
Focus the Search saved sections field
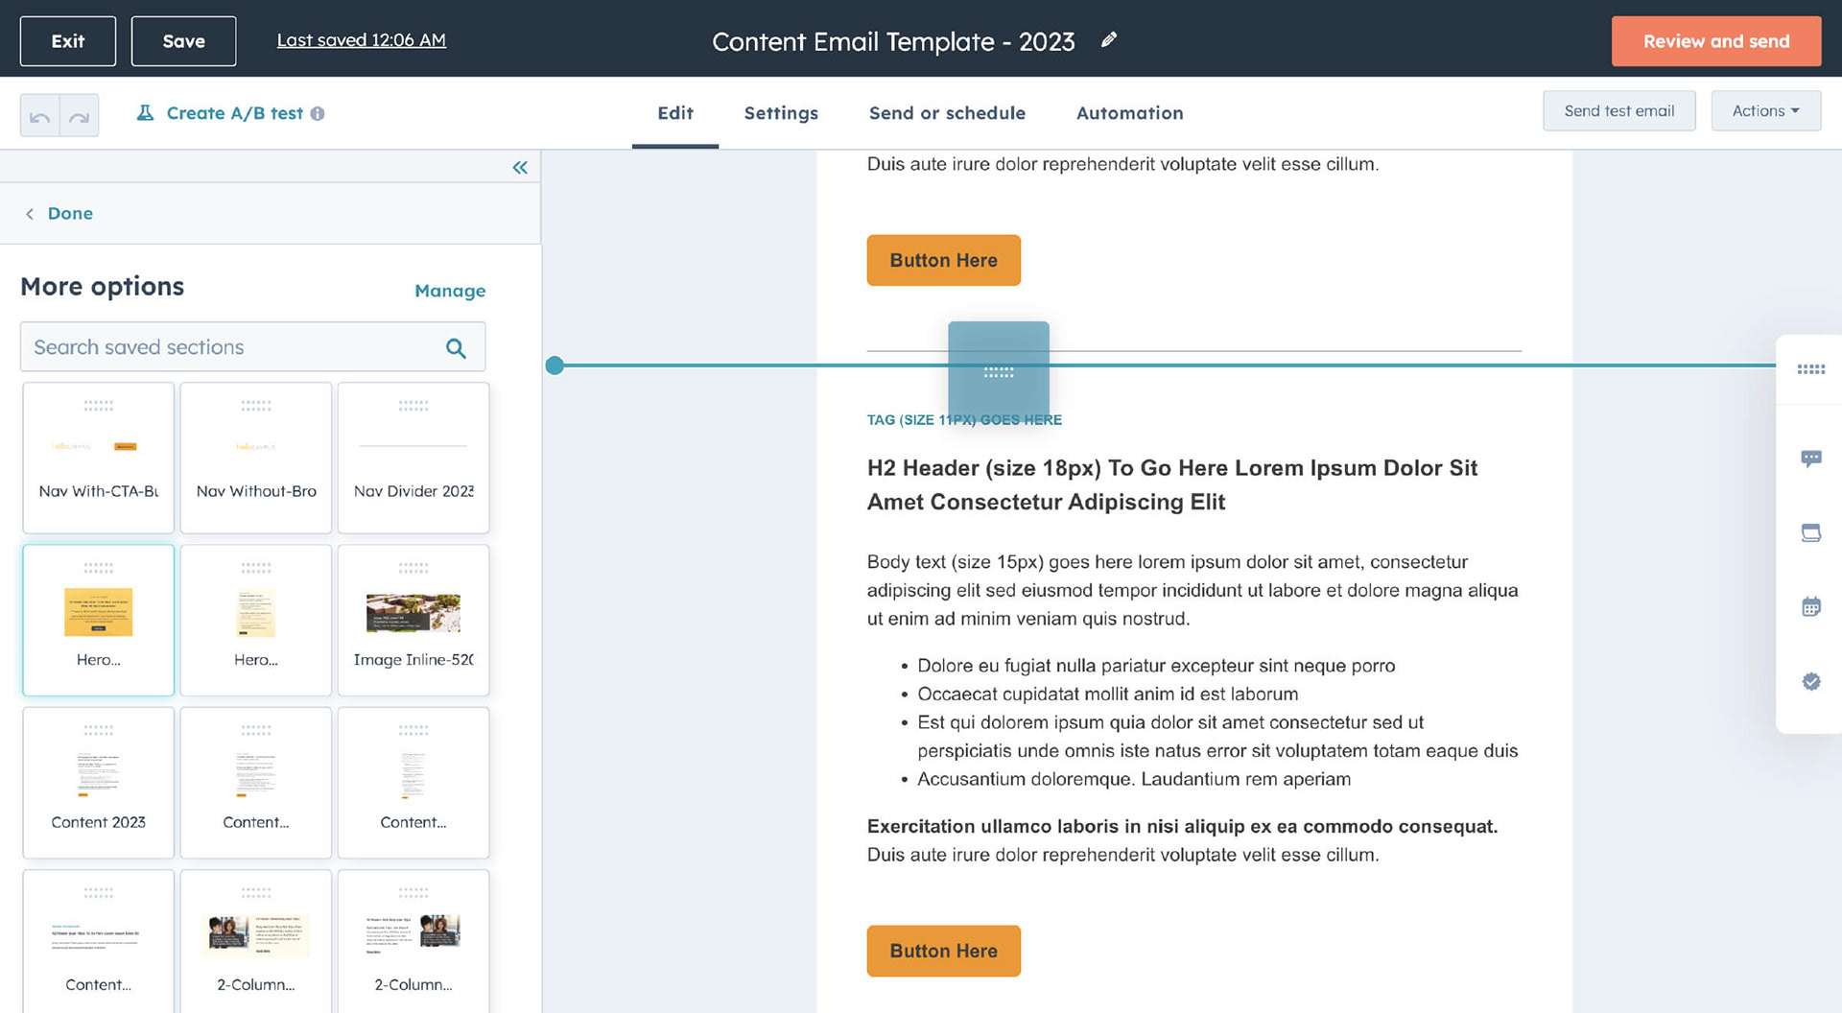click(x=252, y=347)
